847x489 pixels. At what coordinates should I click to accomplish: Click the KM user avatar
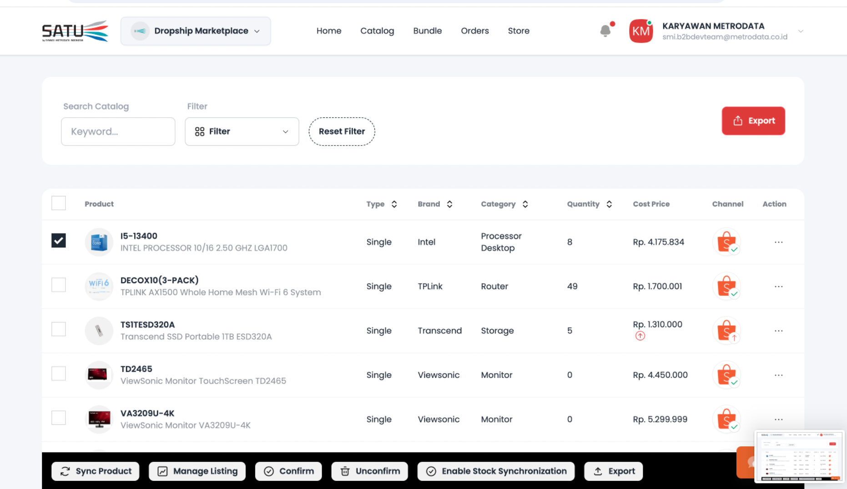coord(640,31)
